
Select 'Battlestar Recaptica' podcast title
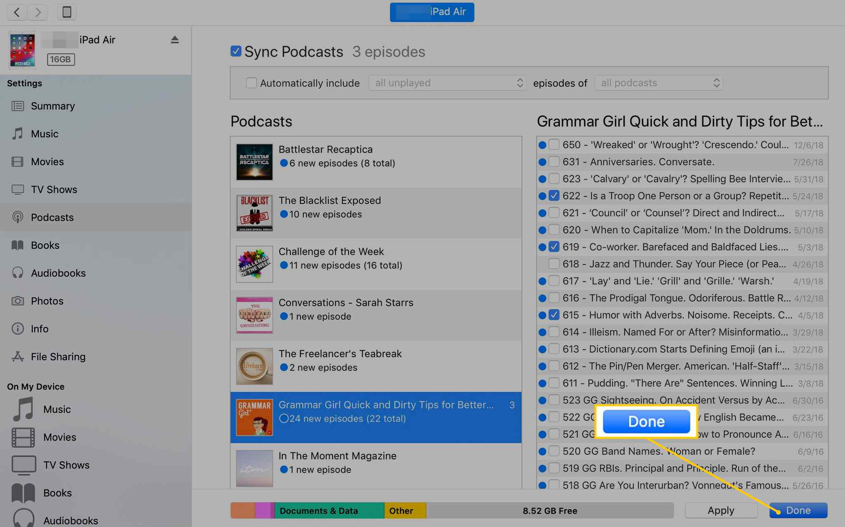(326, 149)
